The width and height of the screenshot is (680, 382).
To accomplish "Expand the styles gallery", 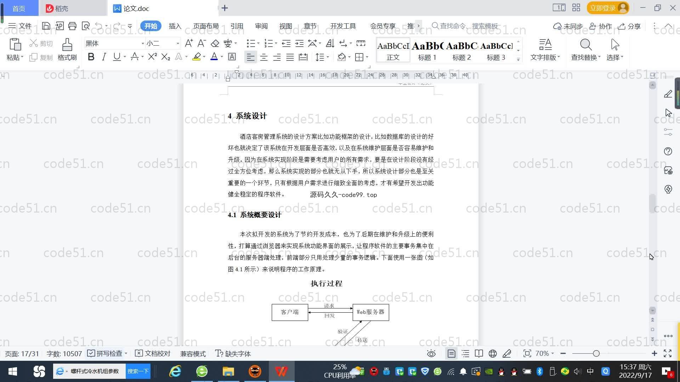I will pyautogui.click(x=518, y=59).
